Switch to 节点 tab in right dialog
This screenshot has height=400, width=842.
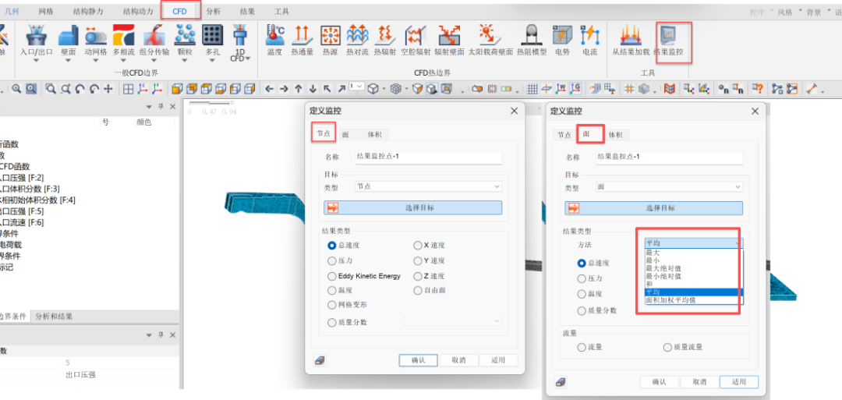[564, 135]
